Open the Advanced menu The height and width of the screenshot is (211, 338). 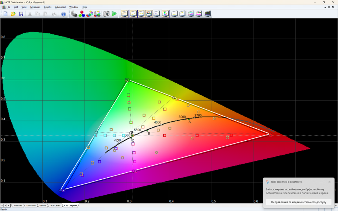point(60,7)
